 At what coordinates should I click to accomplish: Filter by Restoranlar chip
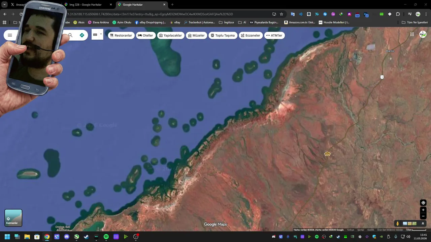(x=121, y=35)
